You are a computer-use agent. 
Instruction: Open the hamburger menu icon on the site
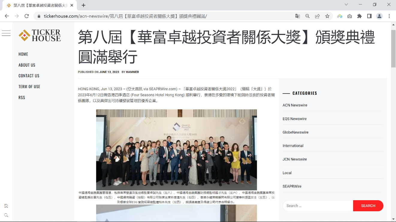pyautogui.click(x=6, y=33)
